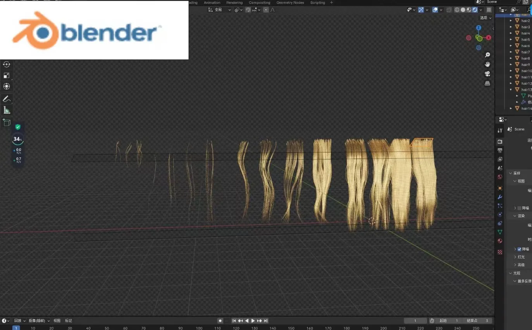Open the Output properties printer tab

pyautogui.click(x=500, y=150)
